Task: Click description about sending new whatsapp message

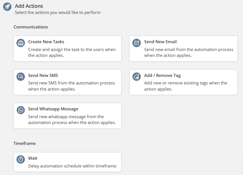Action: (x=72, y=120)
